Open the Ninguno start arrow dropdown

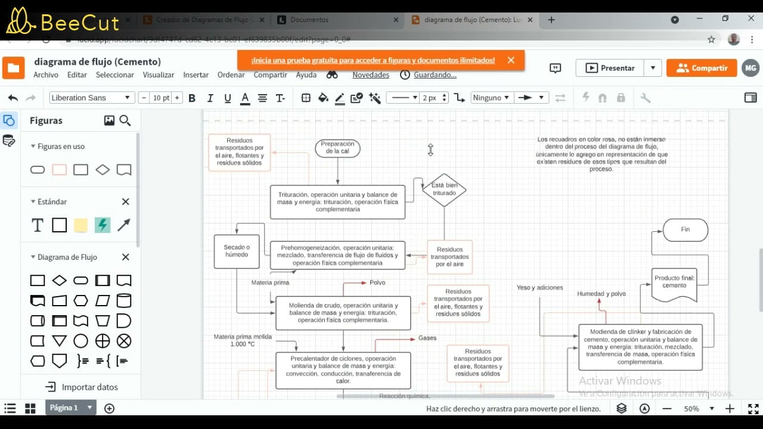491,98
